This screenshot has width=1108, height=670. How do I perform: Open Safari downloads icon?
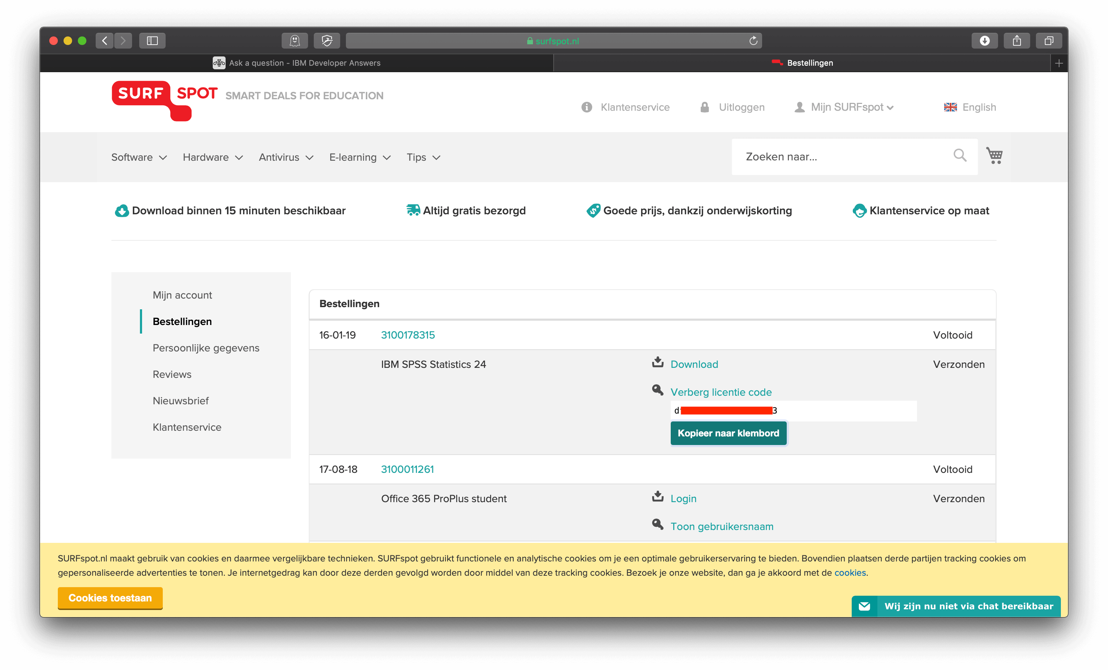pos(984,41)
